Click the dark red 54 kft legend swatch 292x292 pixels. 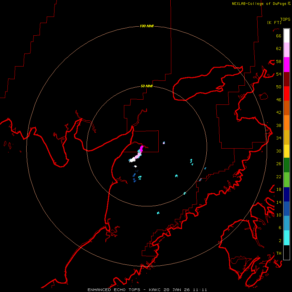point(286,79)
